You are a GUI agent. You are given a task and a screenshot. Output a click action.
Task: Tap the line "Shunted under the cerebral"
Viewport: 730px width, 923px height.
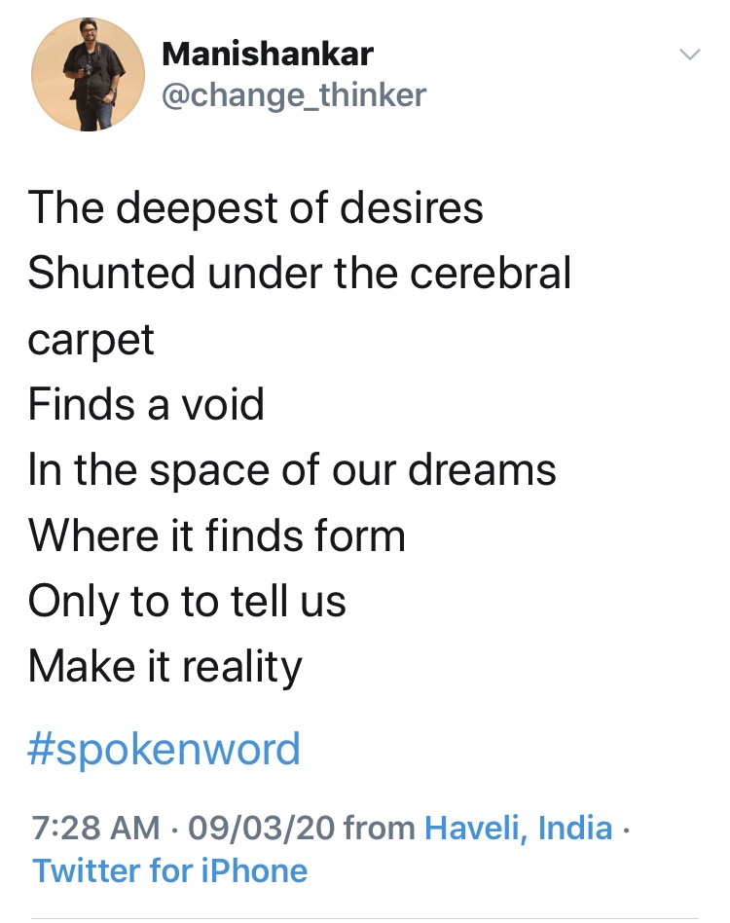tap(299, 274)
